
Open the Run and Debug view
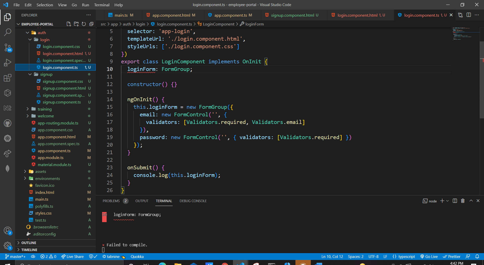[x=8, y=63]
